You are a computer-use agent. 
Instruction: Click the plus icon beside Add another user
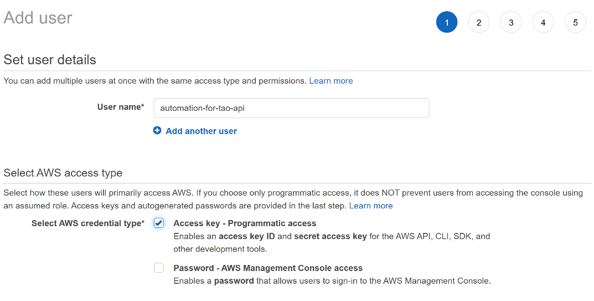click(157, 131)
